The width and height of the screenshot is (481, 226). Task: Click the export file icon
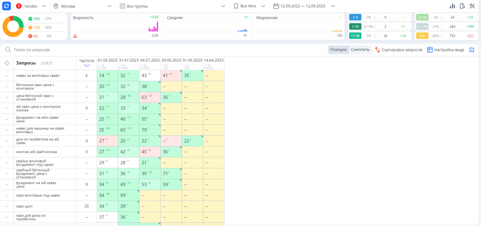[x=462, y=6]
